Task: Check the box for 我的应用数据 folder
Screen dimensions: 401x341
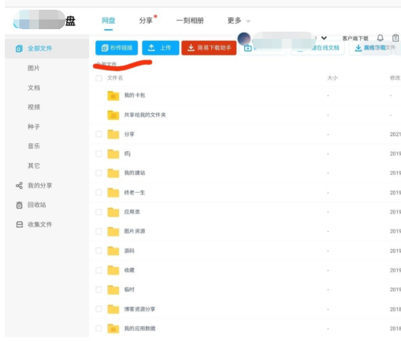Action: click(x=98, y=328)
